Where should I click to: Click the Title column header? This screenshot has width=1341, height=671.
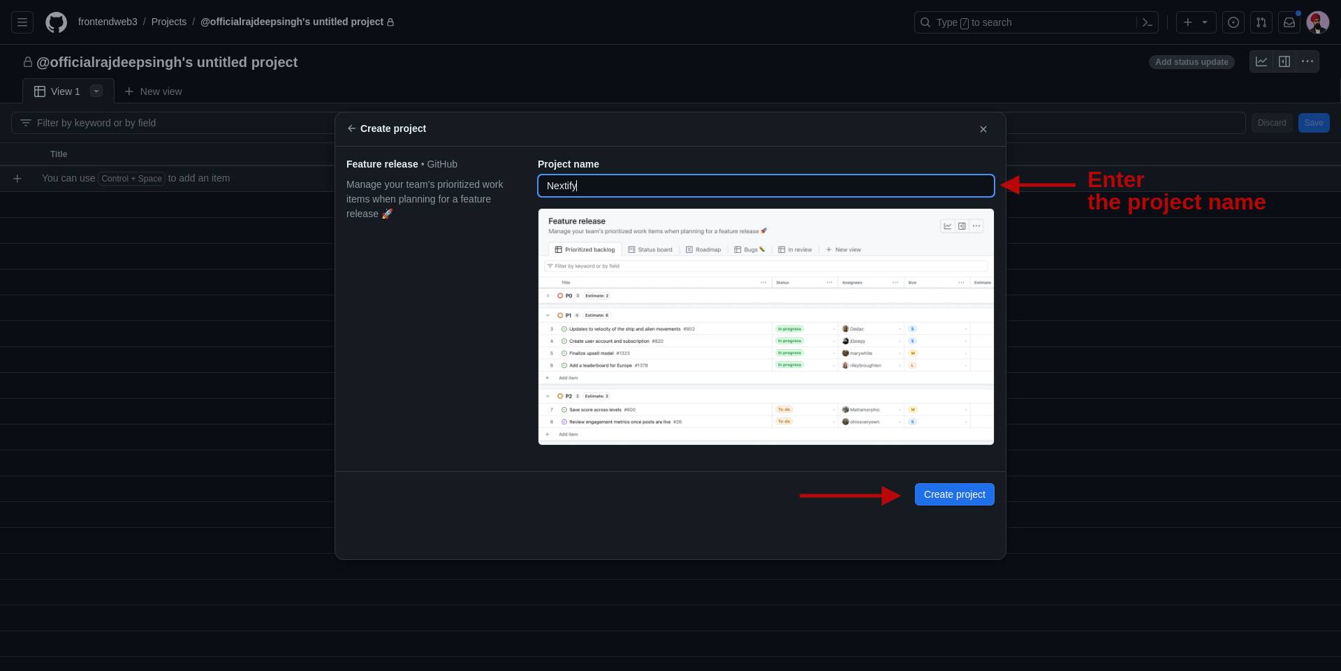point(59,154)
